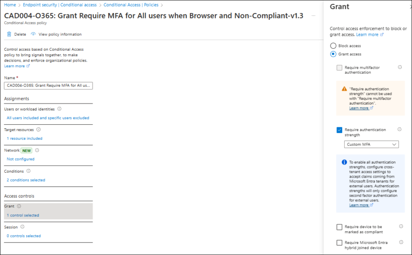The width and height of the screenshot is (412, 255).
Task: Select the Grant access radio button
Action: coord(333,54)
